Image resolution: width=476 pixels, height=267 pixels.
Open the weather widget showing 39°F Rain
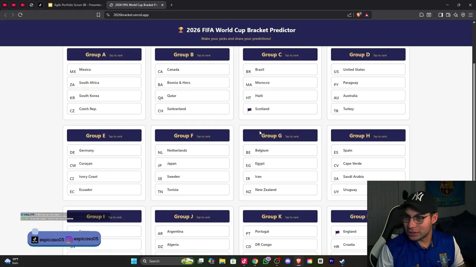tap(11, 261)
